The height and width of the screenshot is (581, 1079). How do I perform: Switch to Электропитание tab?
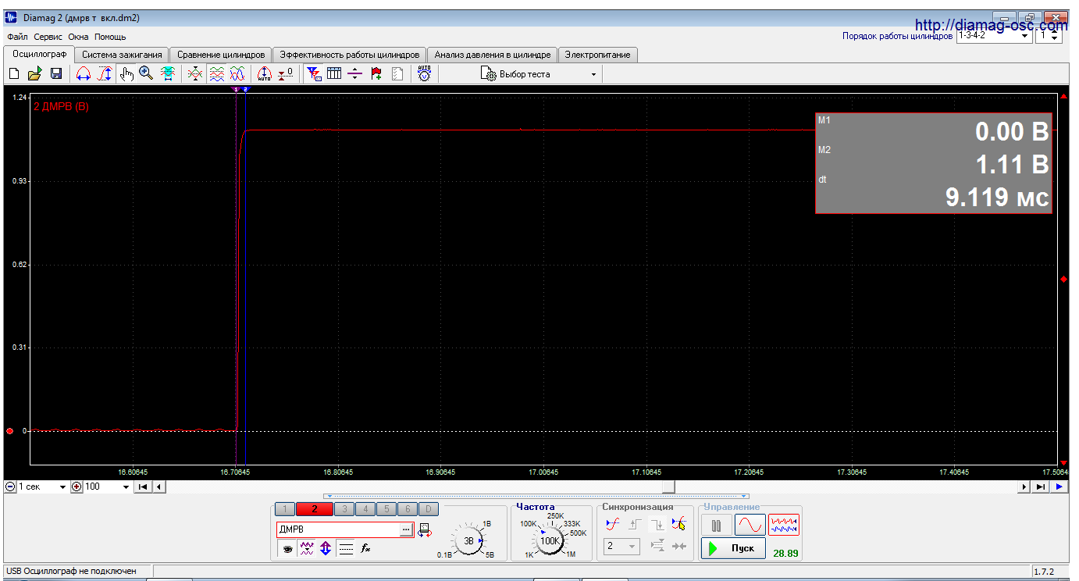point(597,55)
